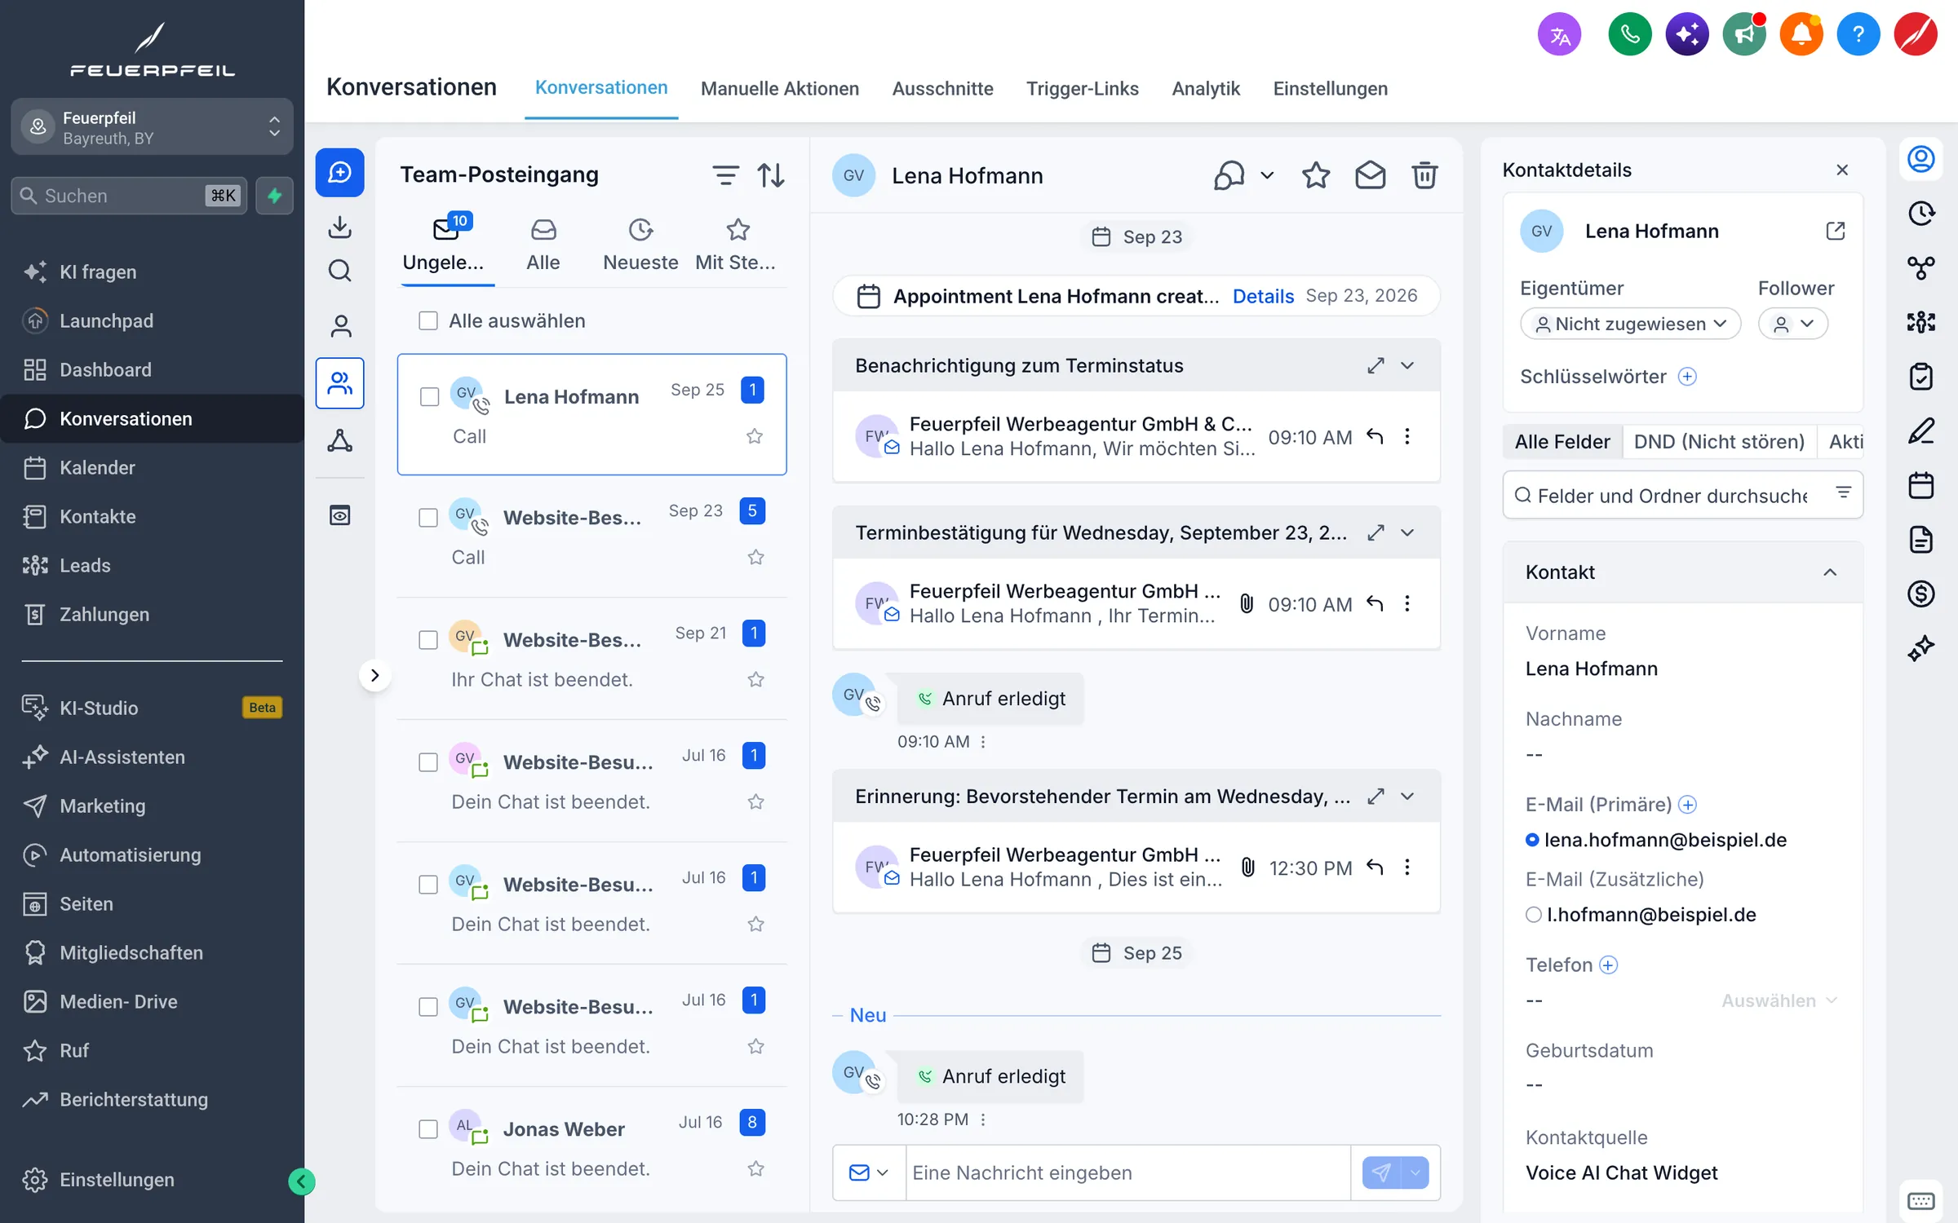Select the Lena Hofmann conversation checkbox
Viewport: 1958px width, 1223px height.
429,397
